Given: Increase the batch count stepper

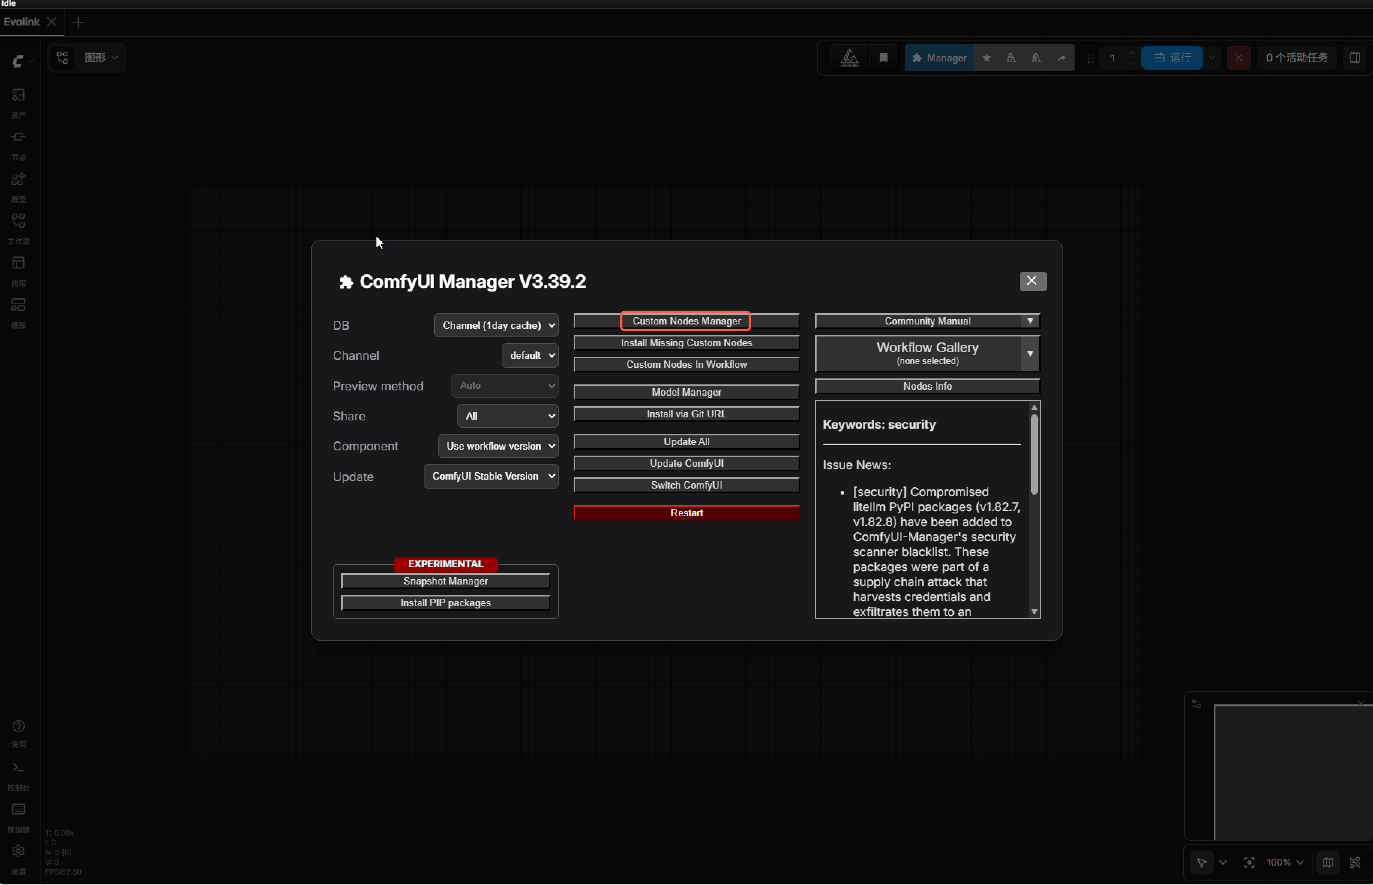Looking at the screenshot, I should [1132, 52].
